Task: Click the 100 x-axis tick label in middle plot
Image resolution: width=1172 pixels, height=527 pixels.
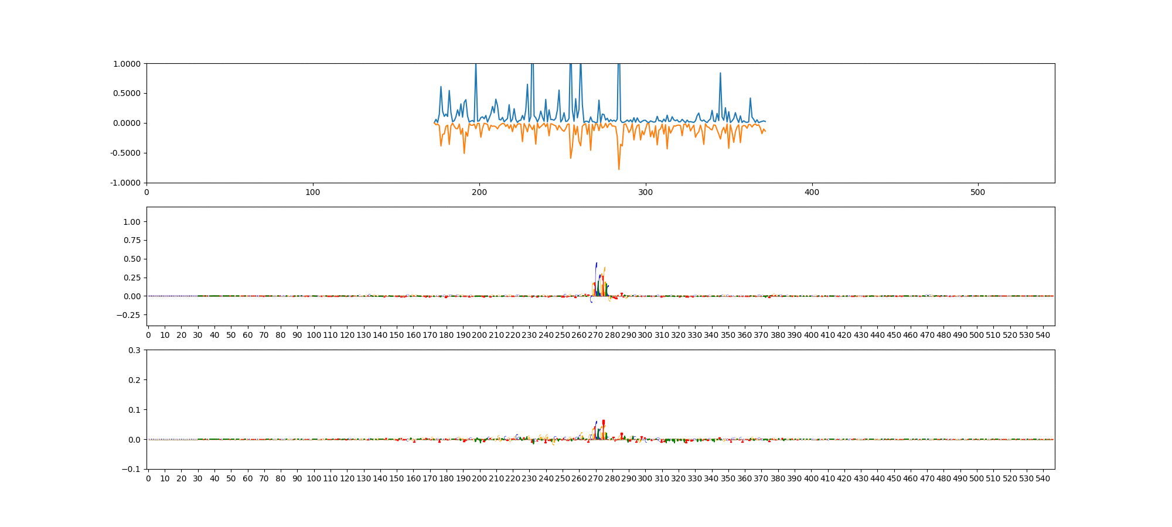Action: tap(314, 335)
